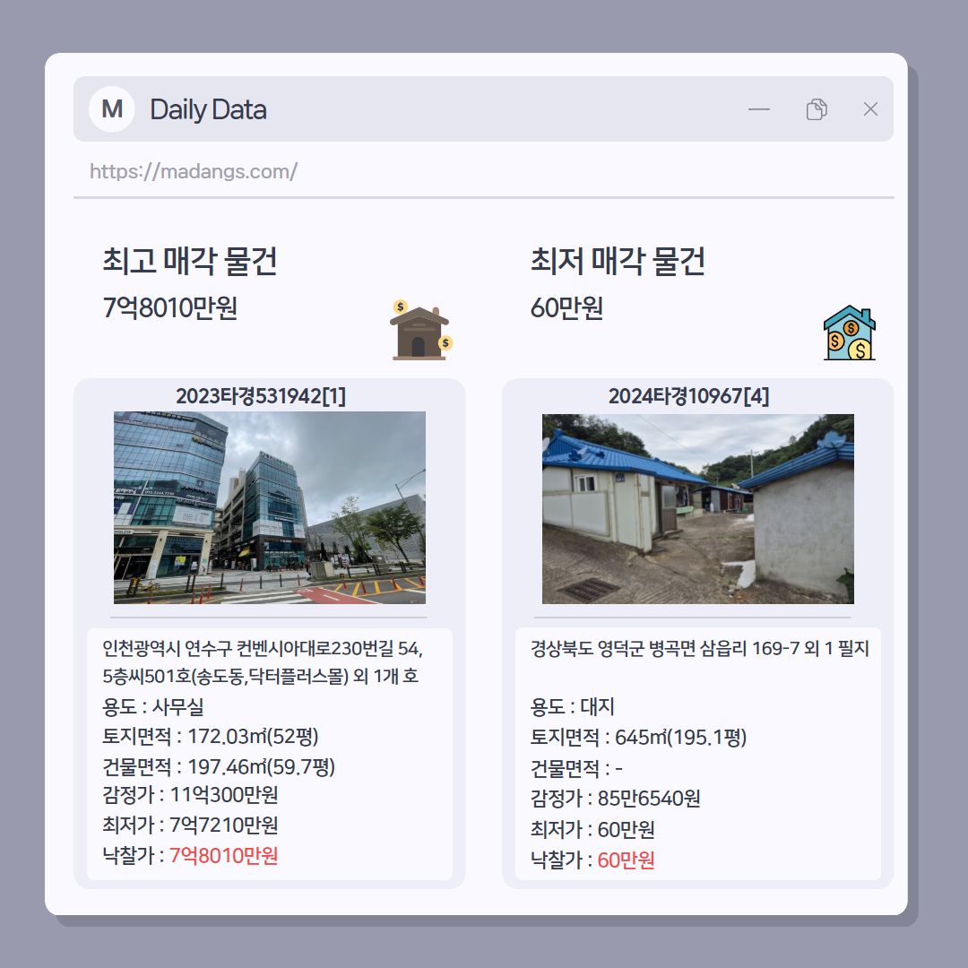Click 감정가 : 85만6540원
Screen dimensions: 968x968
click(616, 799)
